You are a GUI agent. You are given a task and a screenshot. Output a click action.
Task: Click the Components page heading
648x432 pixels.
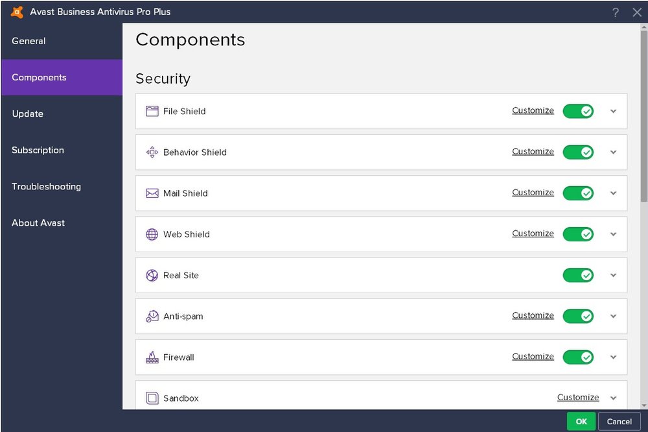(x=190, y=40)
